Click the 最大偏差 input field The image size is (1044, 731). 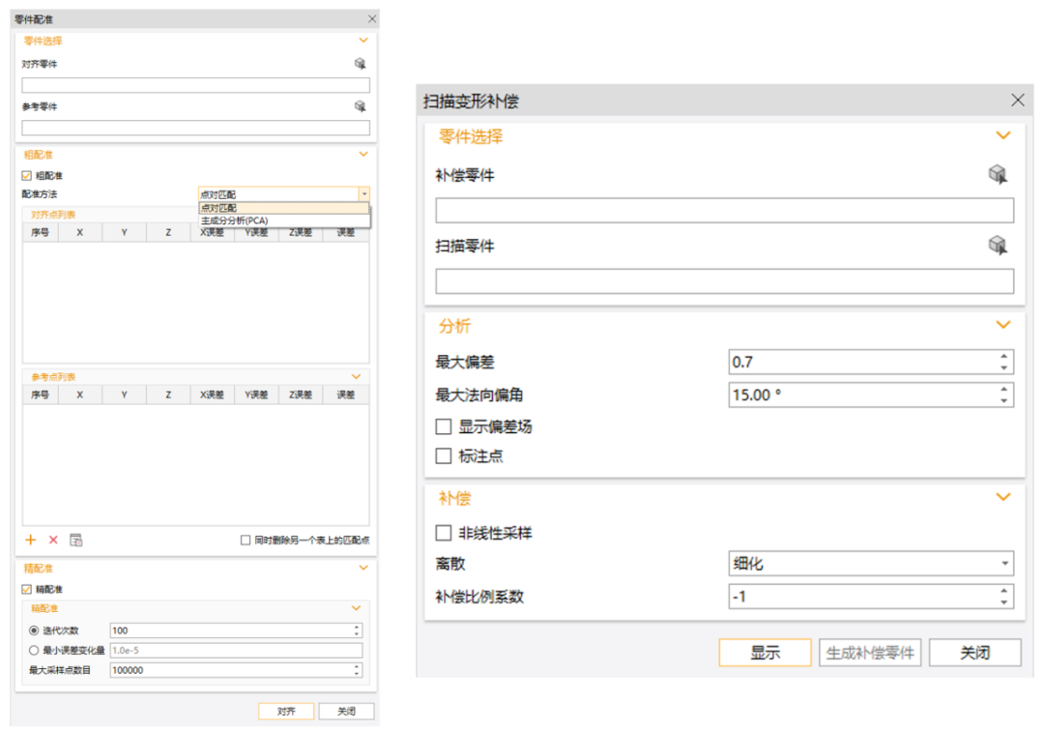[862, 362]
